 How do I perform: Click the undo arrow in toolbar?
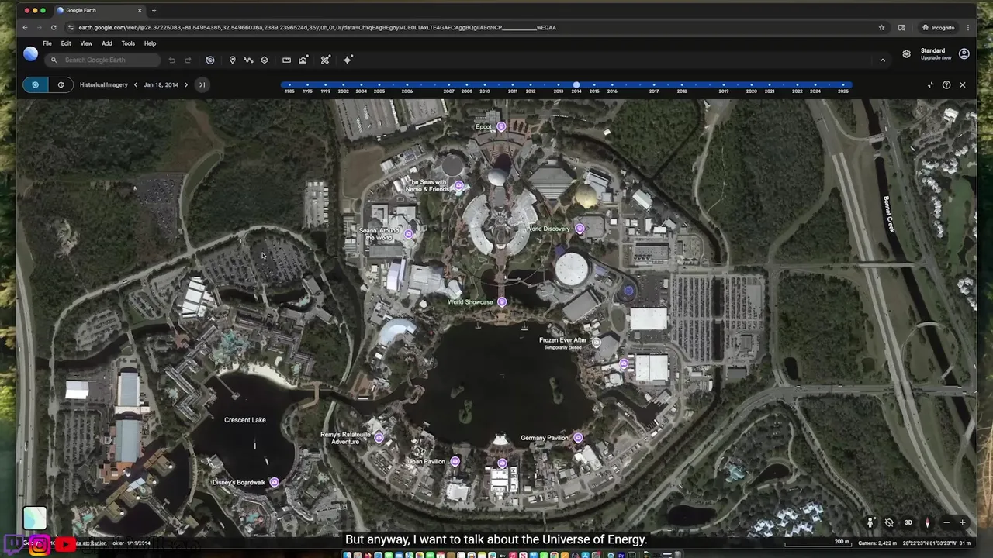coord(172,60)
